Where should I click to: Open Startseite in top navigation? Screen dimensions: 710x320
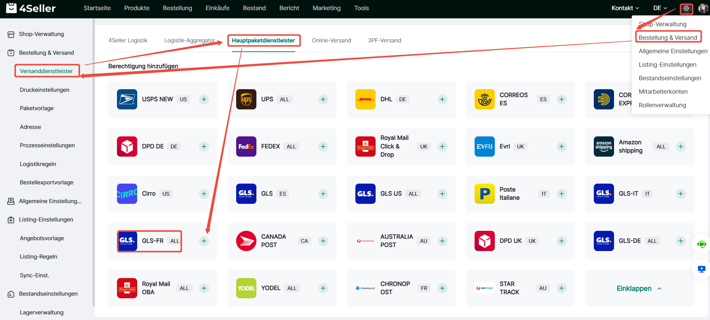97,8
